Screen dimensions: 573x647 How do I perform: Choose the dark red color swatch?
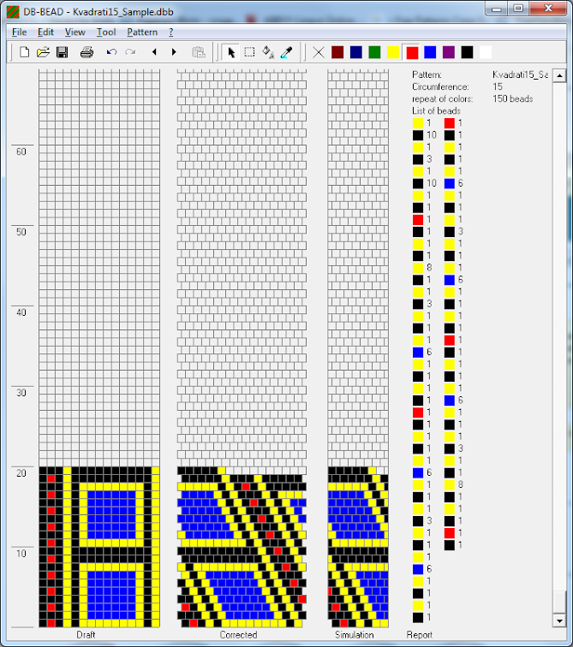point(337,52)
